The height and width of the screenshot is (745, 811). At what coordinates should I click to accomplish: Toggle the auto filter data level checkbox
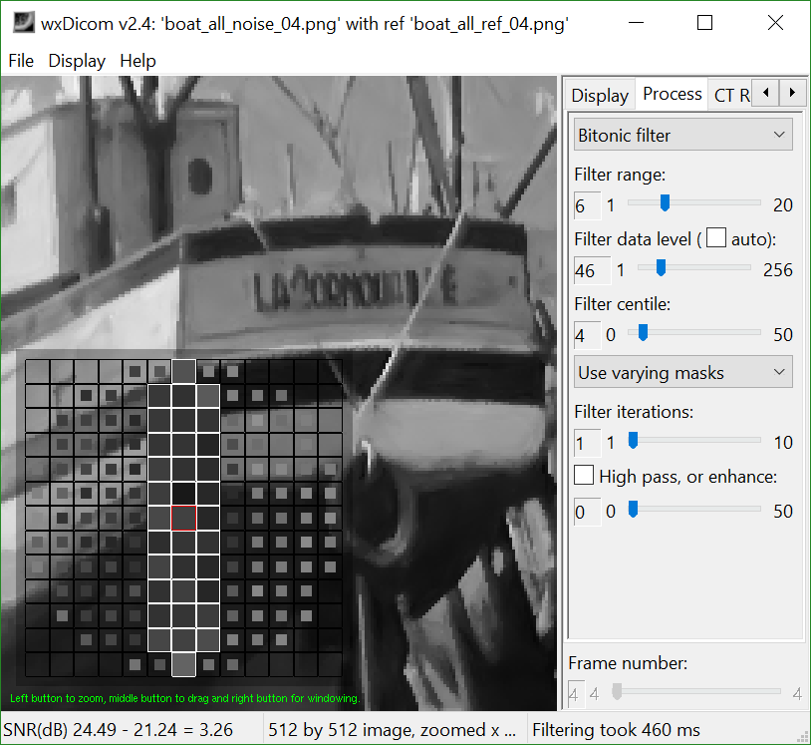click(x=715, y=238)
